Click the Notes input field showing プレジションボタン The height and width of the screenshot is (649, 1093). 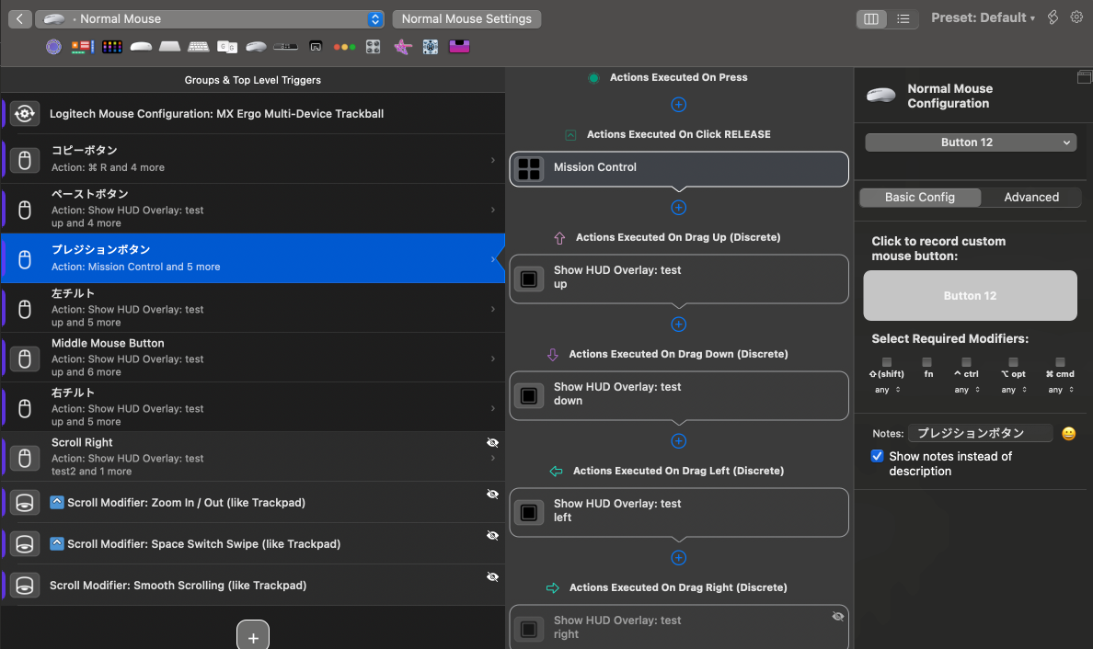point(980,432)
